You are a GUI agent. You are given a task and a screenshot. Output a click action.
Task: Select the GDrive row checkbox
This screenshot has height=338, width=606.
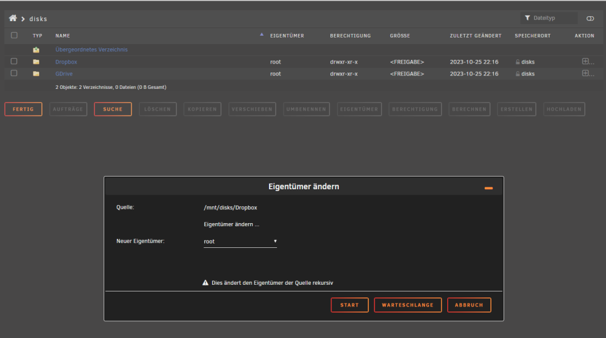[x=14, y=73]
